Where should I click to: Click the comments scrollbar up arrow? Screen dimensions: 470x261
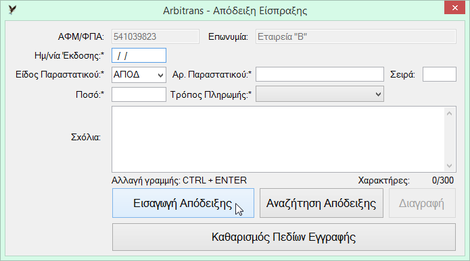coord(449,113)
